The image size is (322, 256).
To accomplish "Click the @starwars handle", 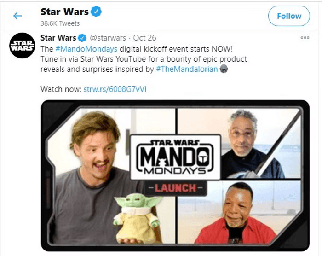I will pos(108,38).
